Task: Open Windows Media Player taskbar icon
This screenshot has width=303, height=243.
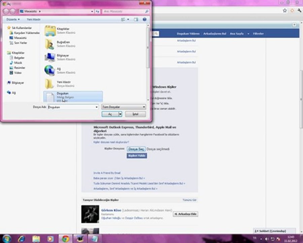Action: click(50, 239)
